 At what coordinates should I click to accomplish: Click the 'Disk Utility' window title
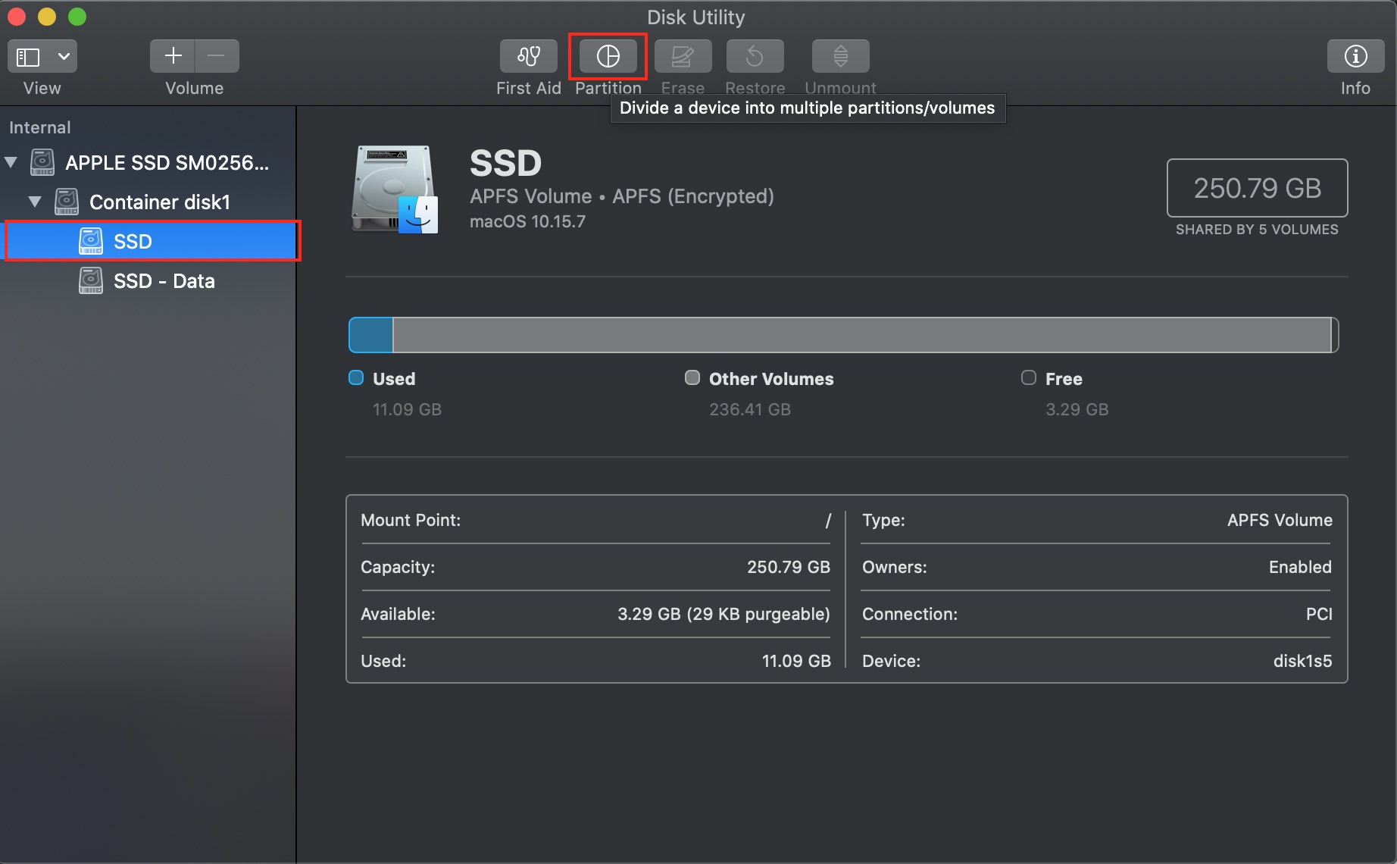[695, 17]
